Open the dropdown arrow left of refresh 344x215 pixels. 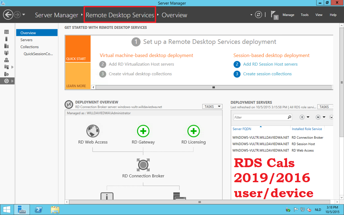pyautogui.click(x=251, y=15)
